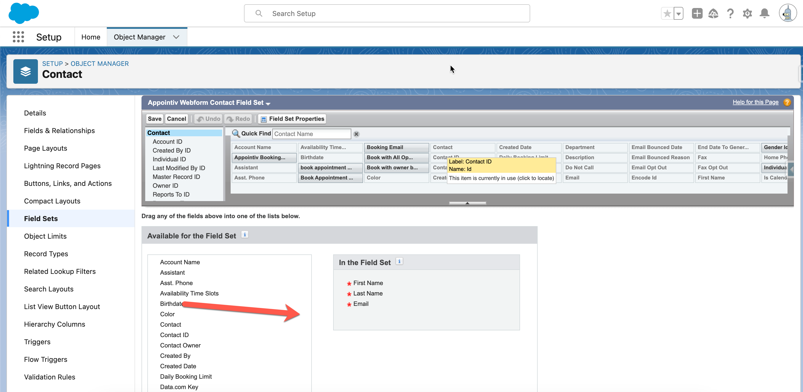Select First Name in the Field Set

[368, 283]
